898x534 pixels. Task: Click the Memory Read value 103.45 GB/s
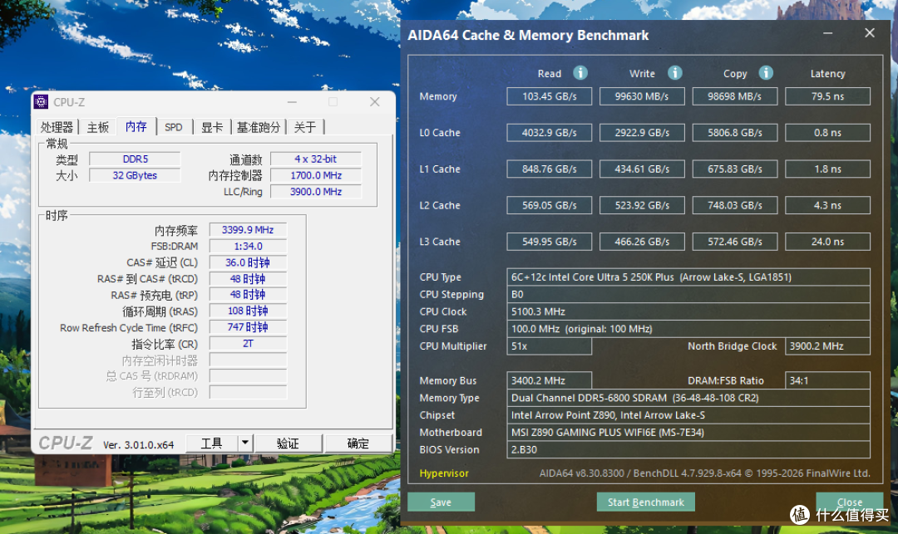point(550,96)
